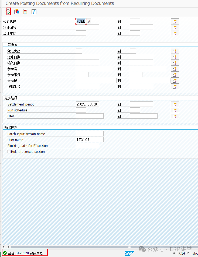Open multiple selection for Settlement period
Viewport: 198px width, 257px height.
pyautogui.click(x=175, y=104)
